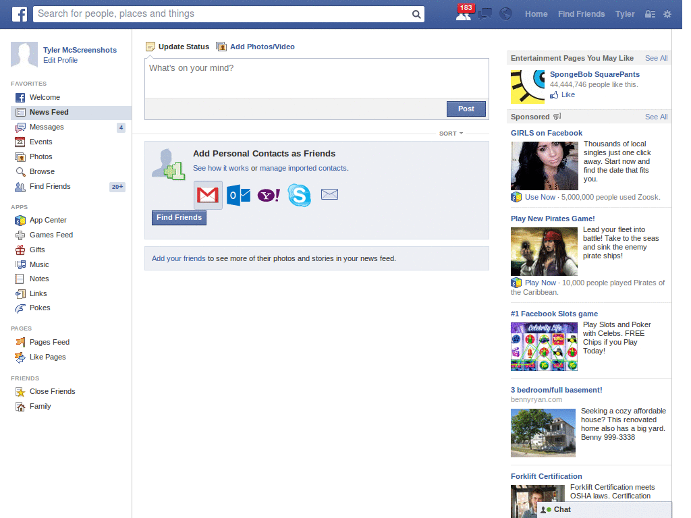Click Edit Profile link
The height and width of the screenshot is (518, 691).
tap(60, 60)
